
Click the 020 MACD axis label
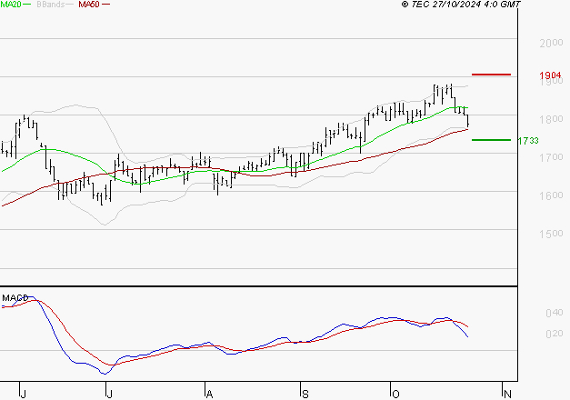tap(555, 334)
